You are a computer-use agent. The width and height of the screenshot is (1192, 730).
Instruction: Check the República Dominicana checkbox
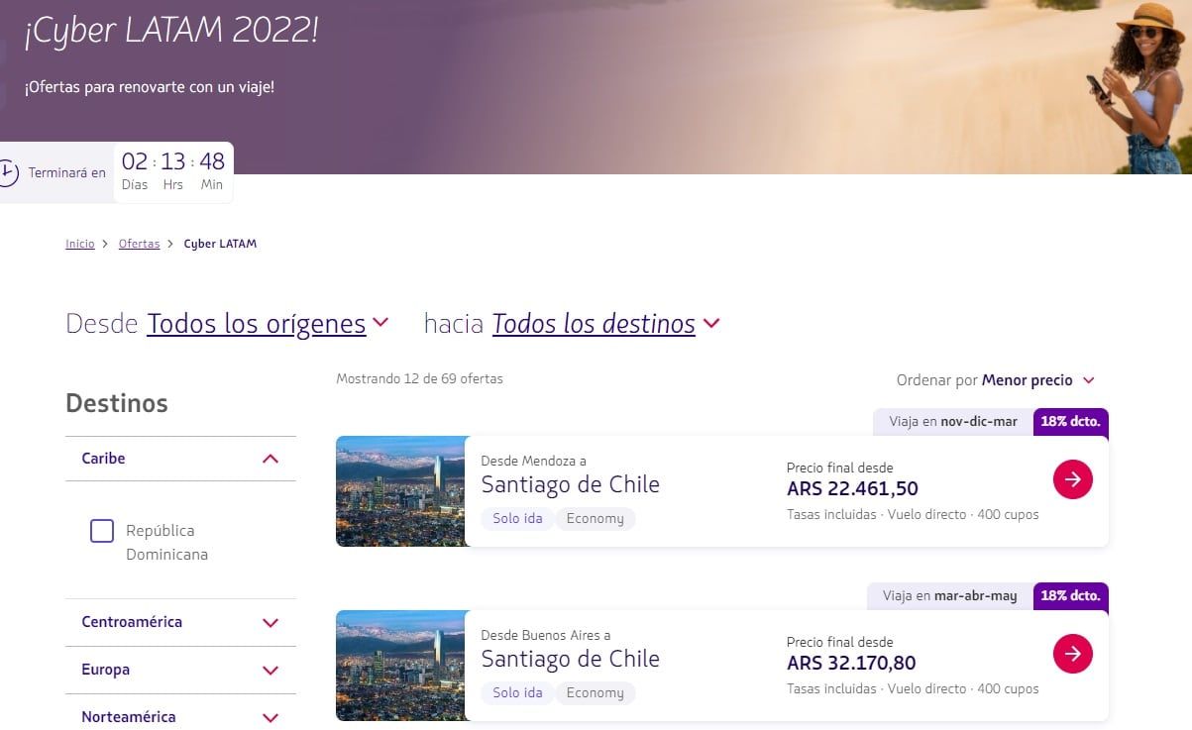(102, 531)
